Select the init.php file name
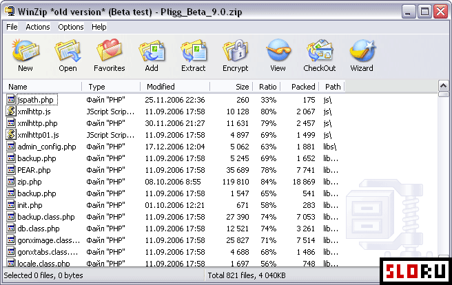452x285 pixels. click(30, 205)
